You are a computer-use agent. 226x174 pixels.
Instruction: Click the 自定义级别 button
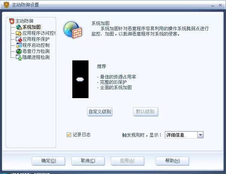pyautogui.click(x=100, y=112)
